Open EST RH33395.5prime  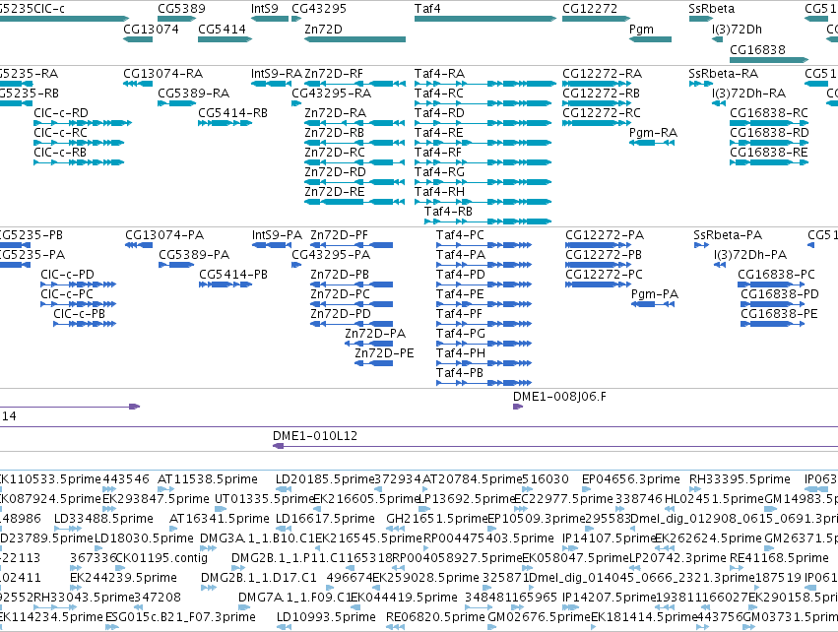click(695, 489)
